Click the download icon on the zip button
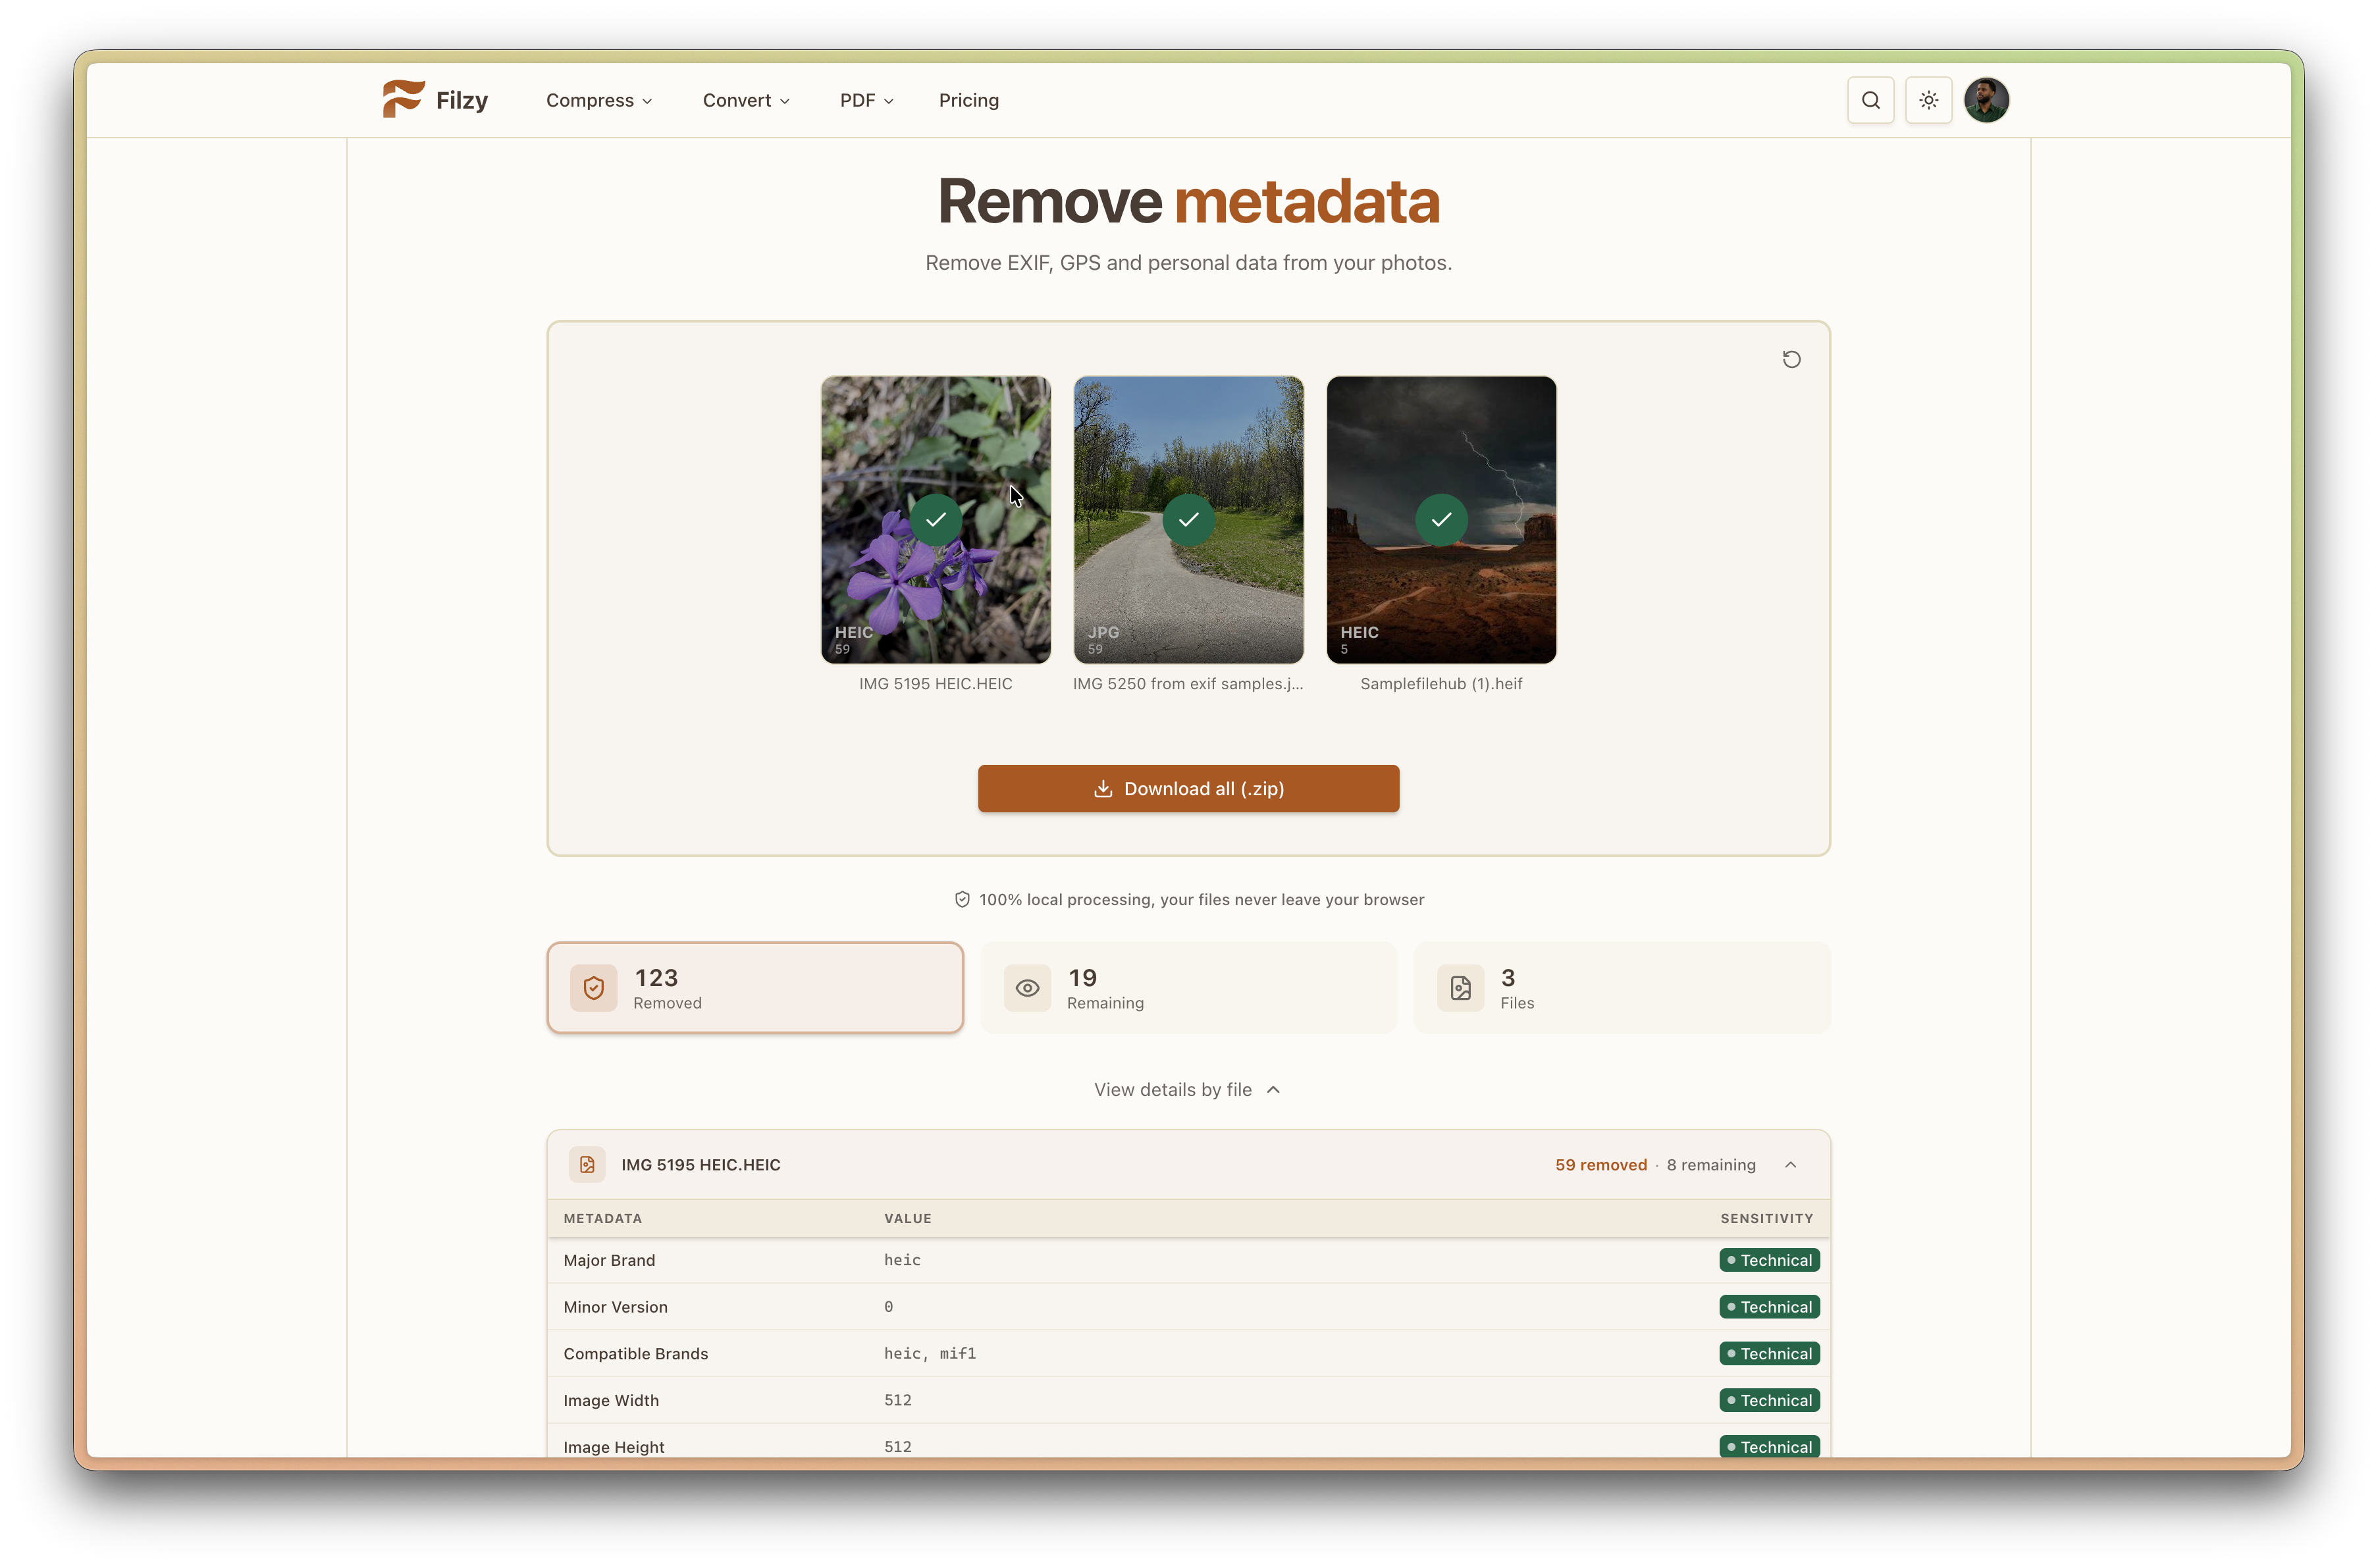The image size is (2378, 1568). point(1103,789)
